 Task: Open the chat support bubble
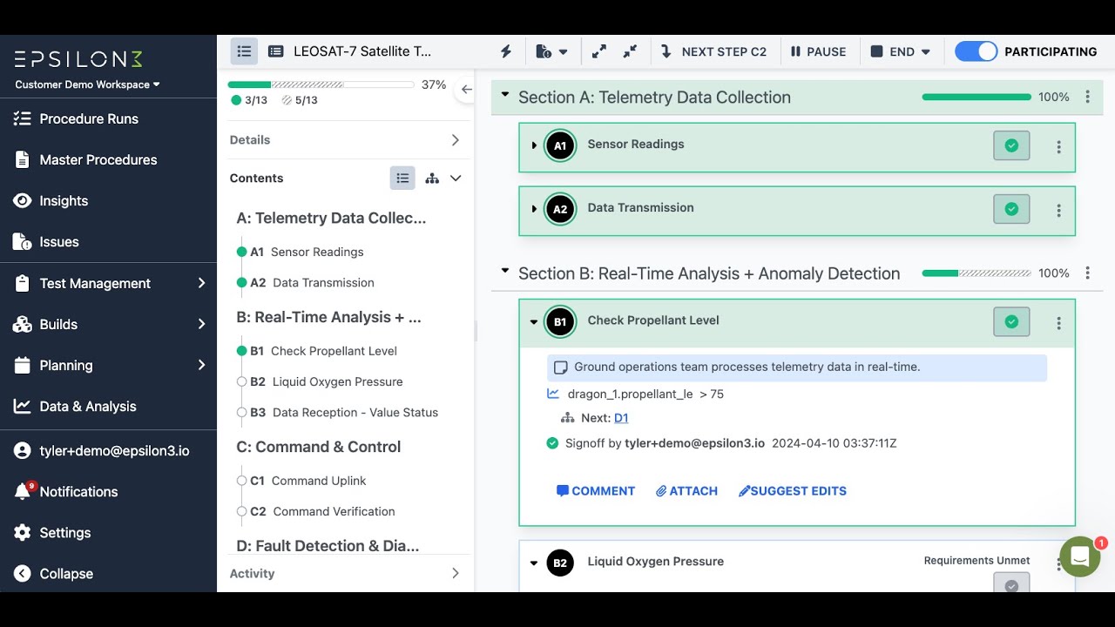point(1080,557)
